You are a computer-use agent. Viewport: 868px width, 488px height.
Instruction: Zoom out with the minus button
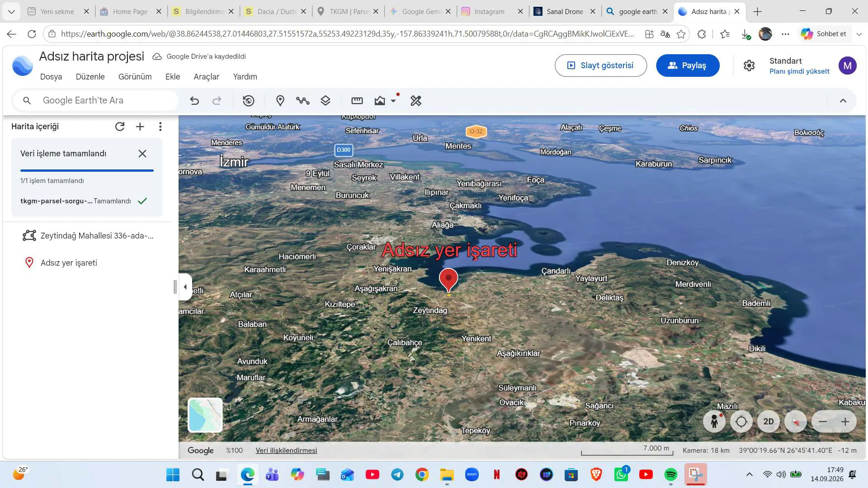[823, 422]
